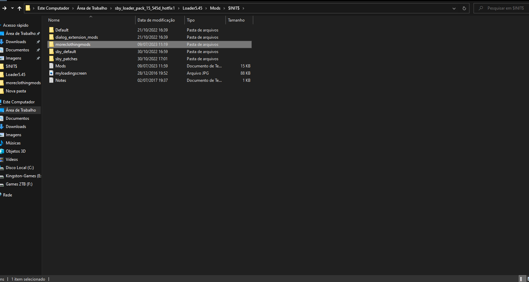This screenshot has width=529, height=282.
Task: Refresh the current folder view
Action: (x=464, y=8)
